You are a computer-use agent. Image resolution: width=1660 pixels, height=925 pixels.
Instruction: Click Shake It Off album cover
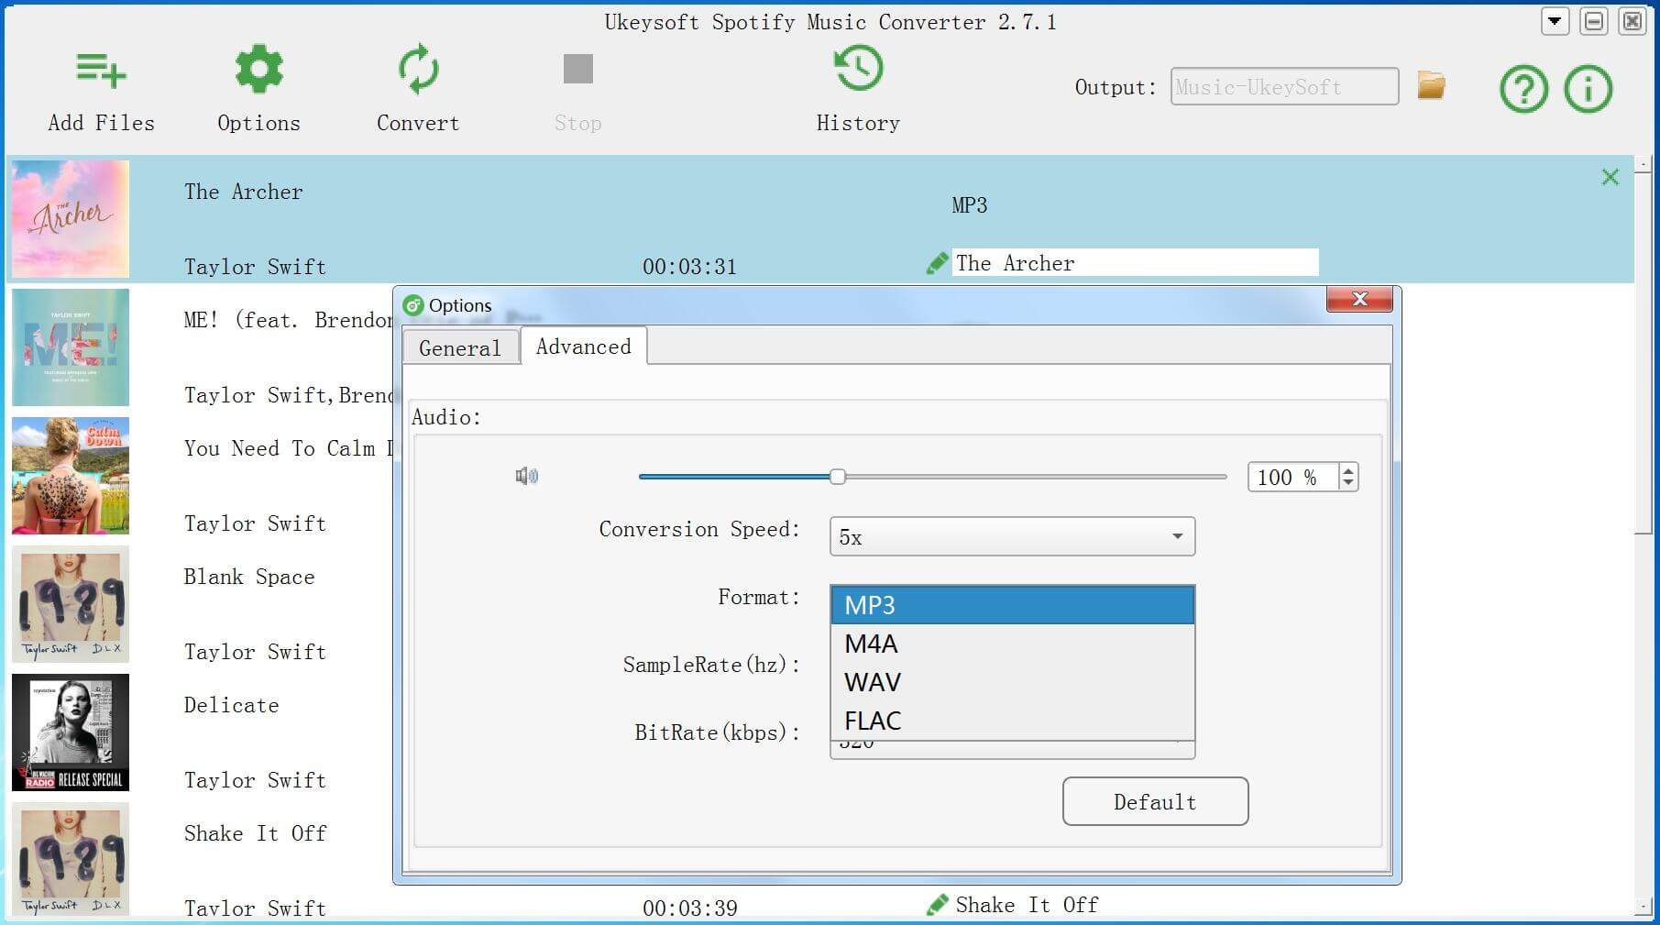pos(71,859)
